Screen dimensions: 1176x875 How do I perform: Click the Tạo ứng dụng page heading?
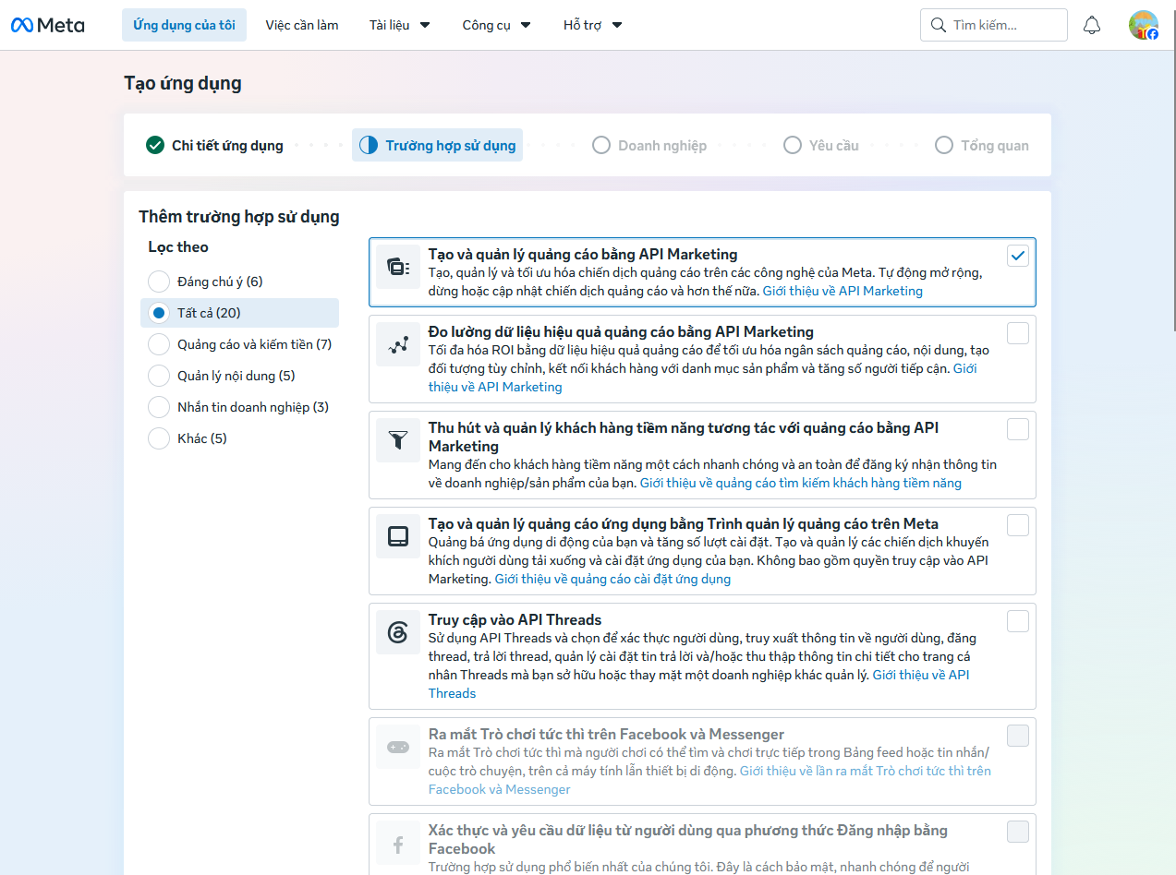coord(183,83)
